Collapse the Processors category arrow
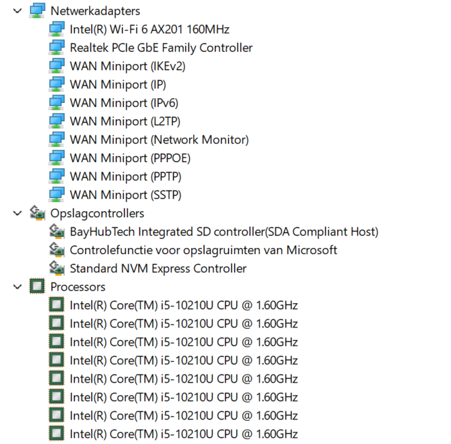This screenshot has width=451, height=444. (17, 287)
